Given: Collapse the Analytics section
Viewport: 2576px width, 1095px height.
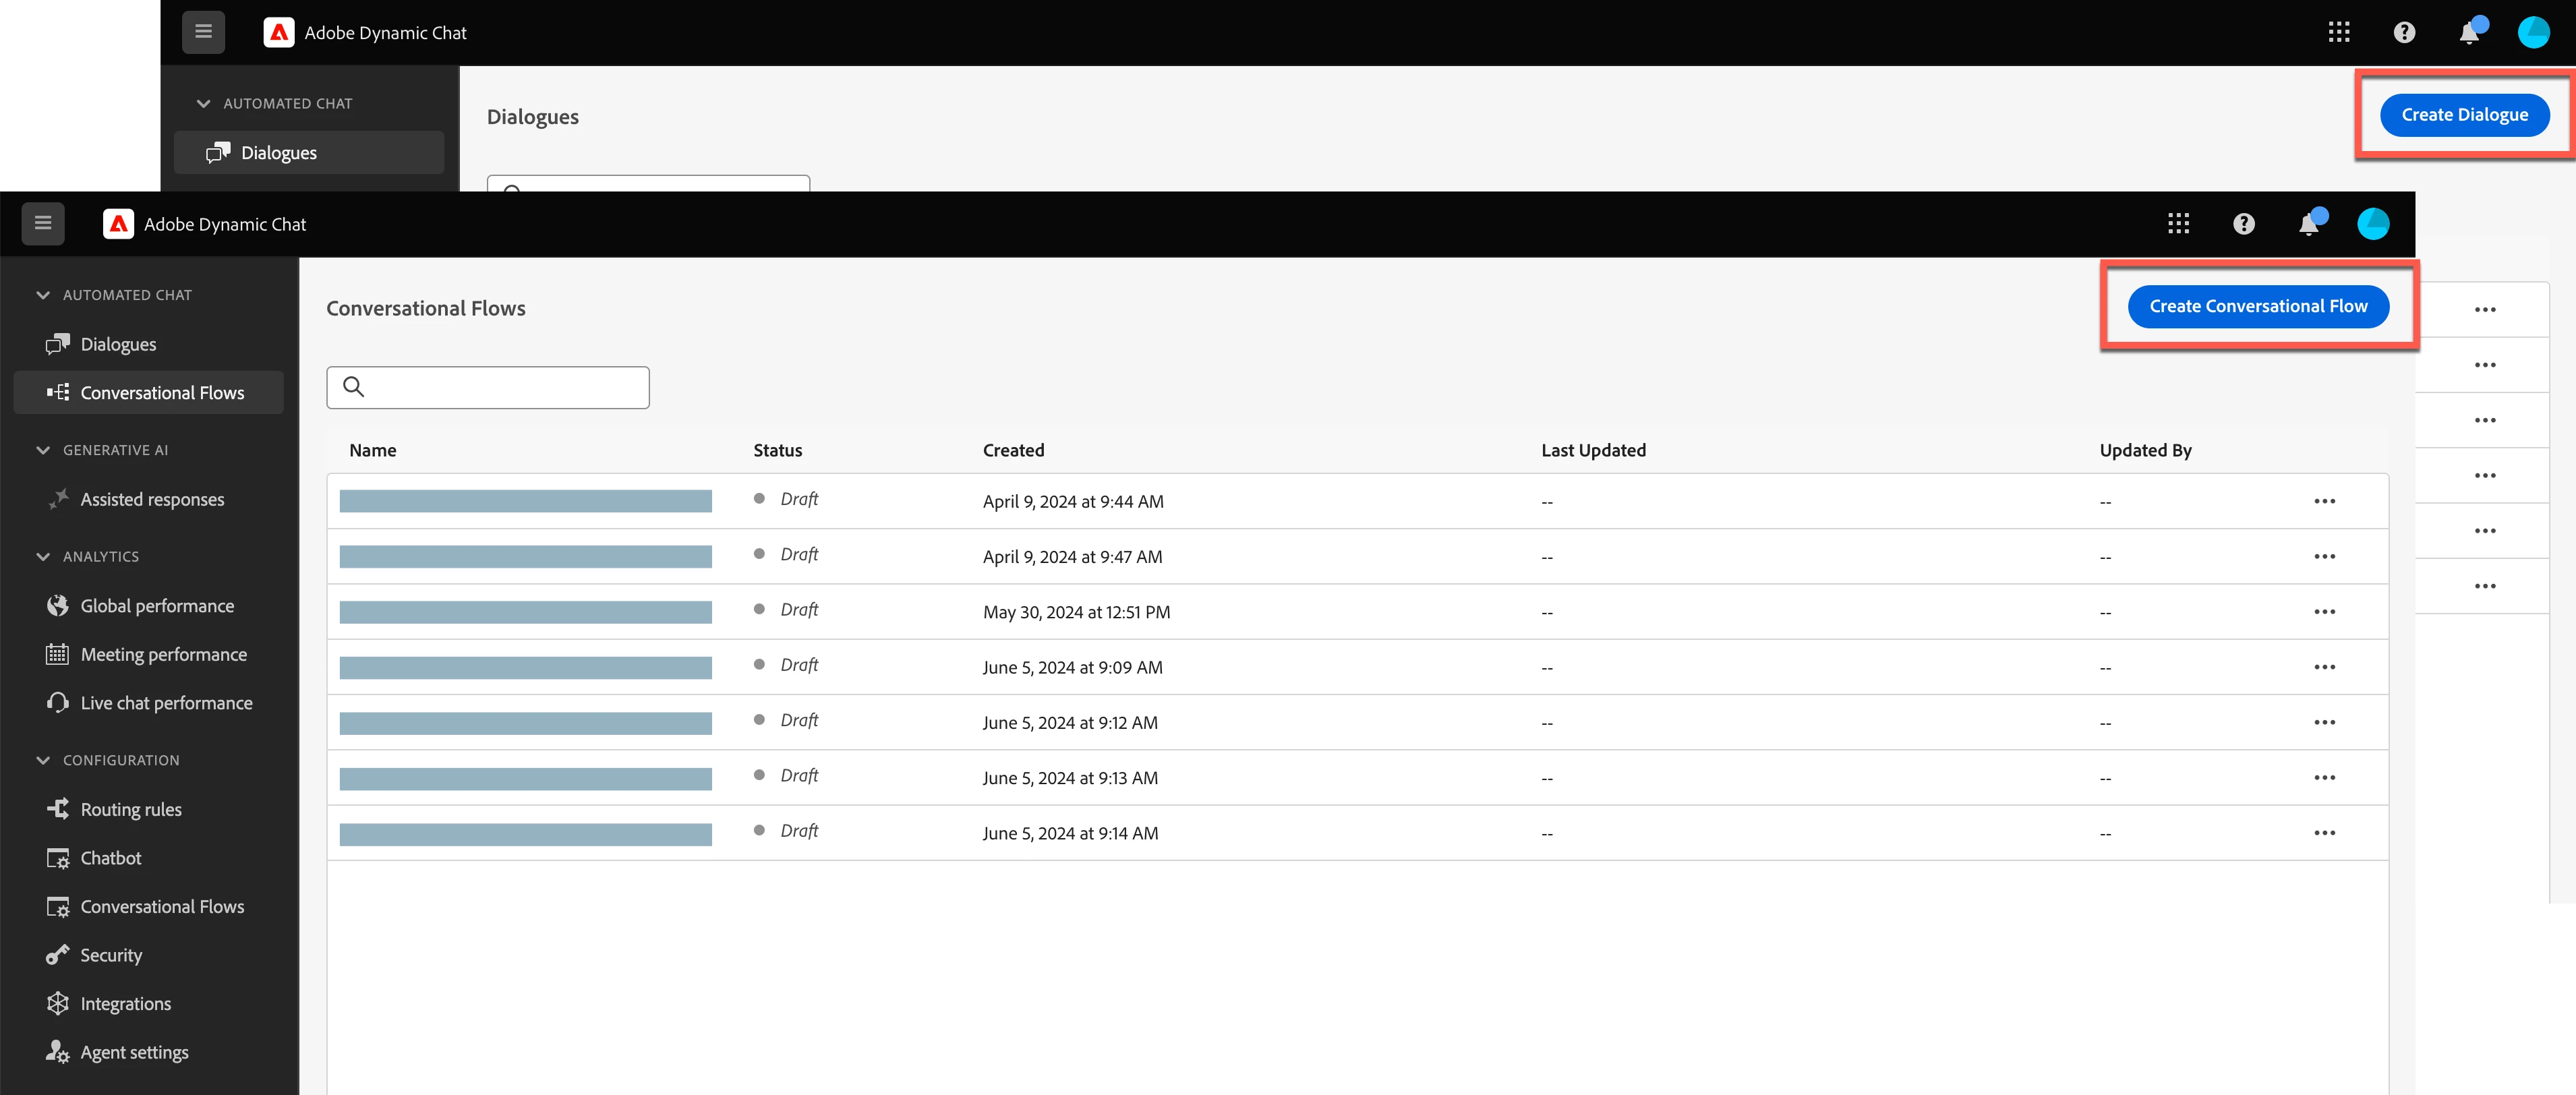Looking at the screenshot, I should tap(43, 556).
